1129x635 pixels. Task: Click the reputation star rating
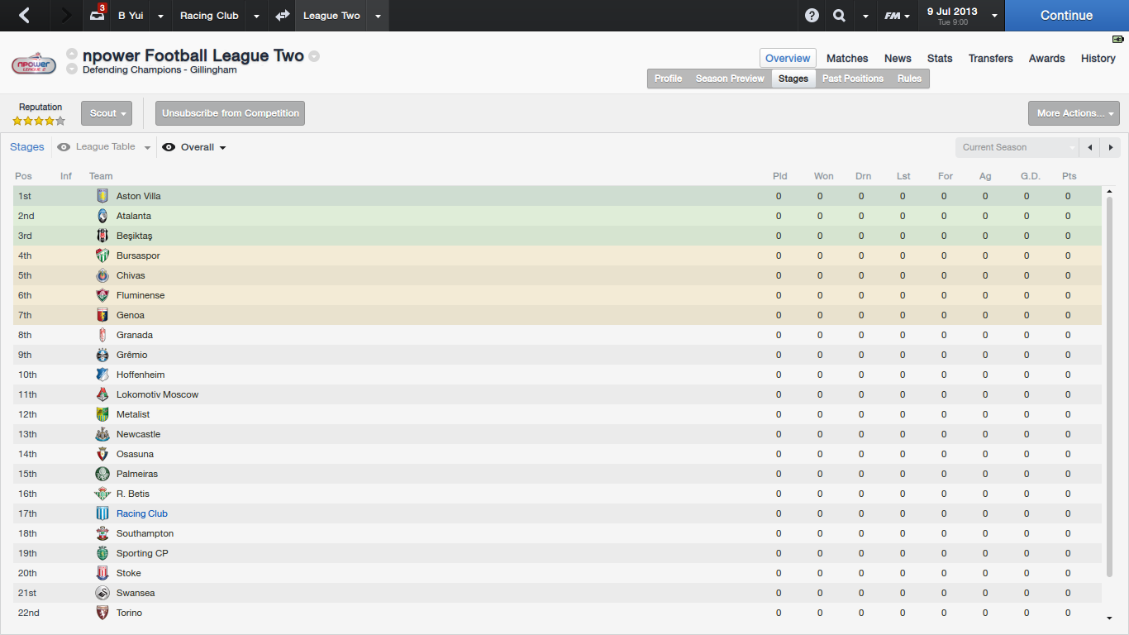click(x=39, y=121)
